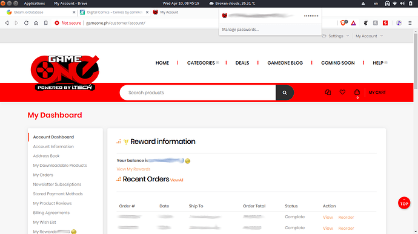Image resolution: width=418 pixels, height=234 pixels.
Task: Close the Digital Comics tab
Action: tap(147, 12)
